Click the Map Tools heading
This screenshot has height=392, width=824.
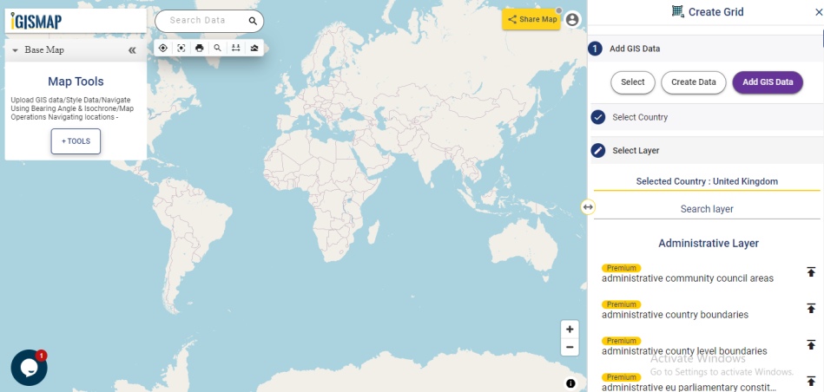pos(76,82)
